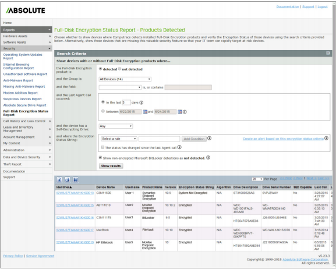Image resolution: width=336 pixels, height=269 pixels.
Task: Click Documentation link in top header
Action: click(x=288, y=6)
